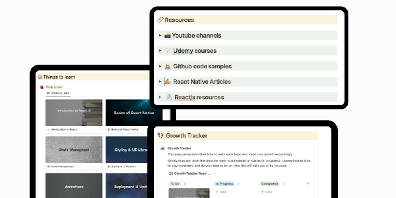Expand the Reactjs resources toggle arrow
Viewport: 396px width, 198px height.
(160, 97)
